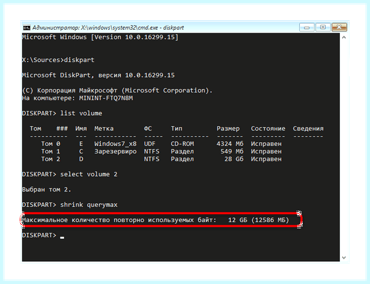Click the 'shrink querymax' command text
370x284 pixels.
[x=88, y=205]
